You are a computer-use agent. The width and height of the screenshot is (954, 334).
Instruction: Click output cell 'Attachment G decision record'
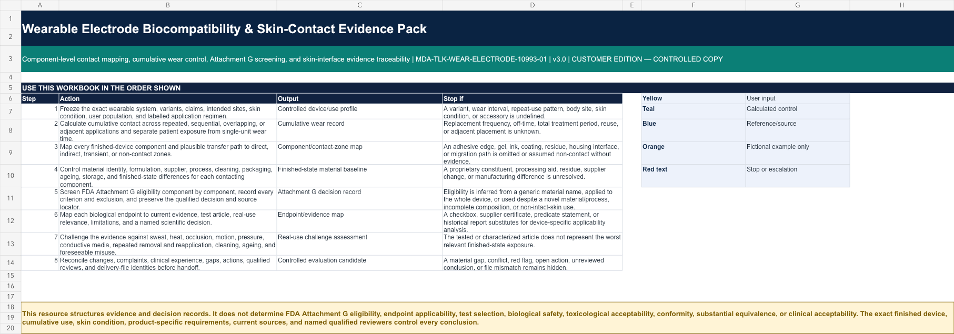[x=359, y=198]
